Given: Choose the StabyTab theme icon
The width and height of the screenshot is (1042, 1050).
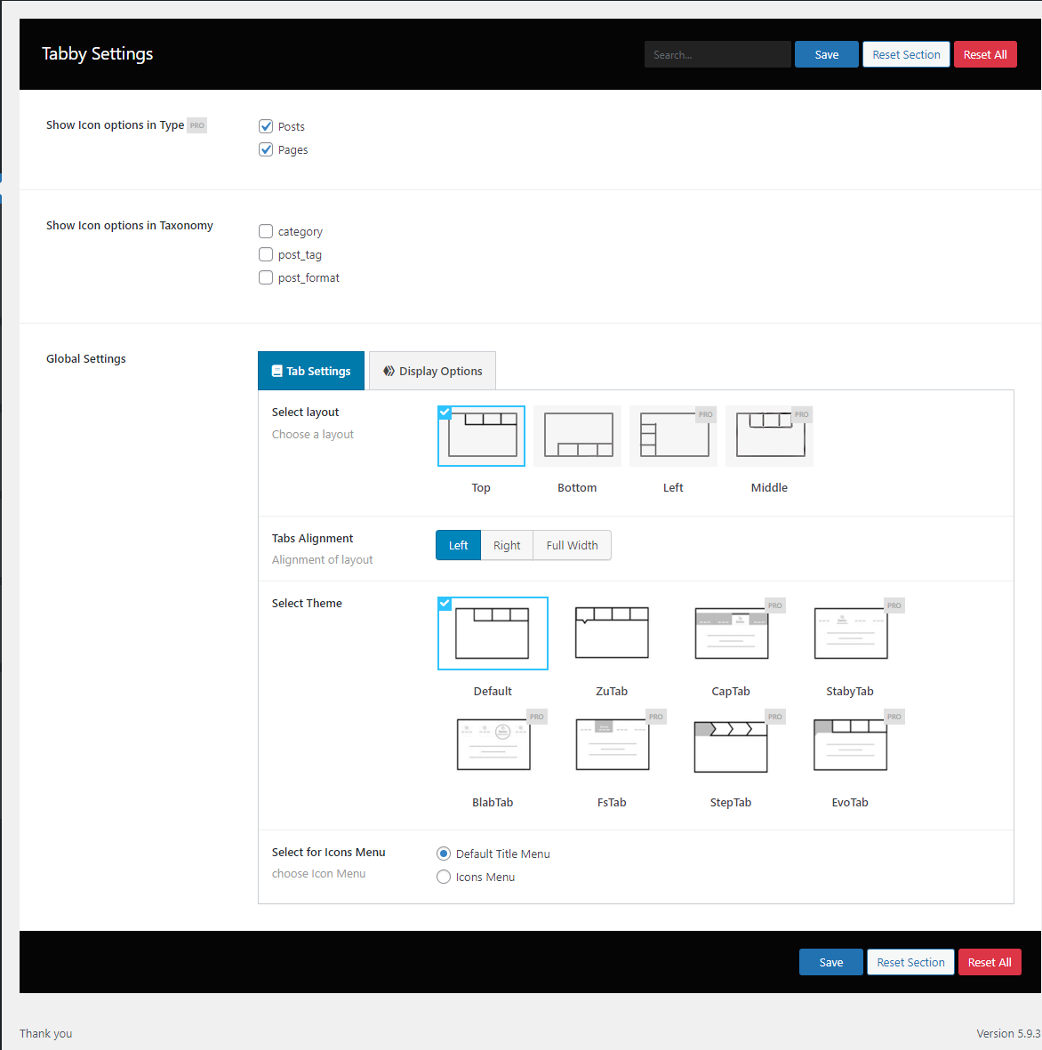Looking at the screenshot, I should 850,634.
